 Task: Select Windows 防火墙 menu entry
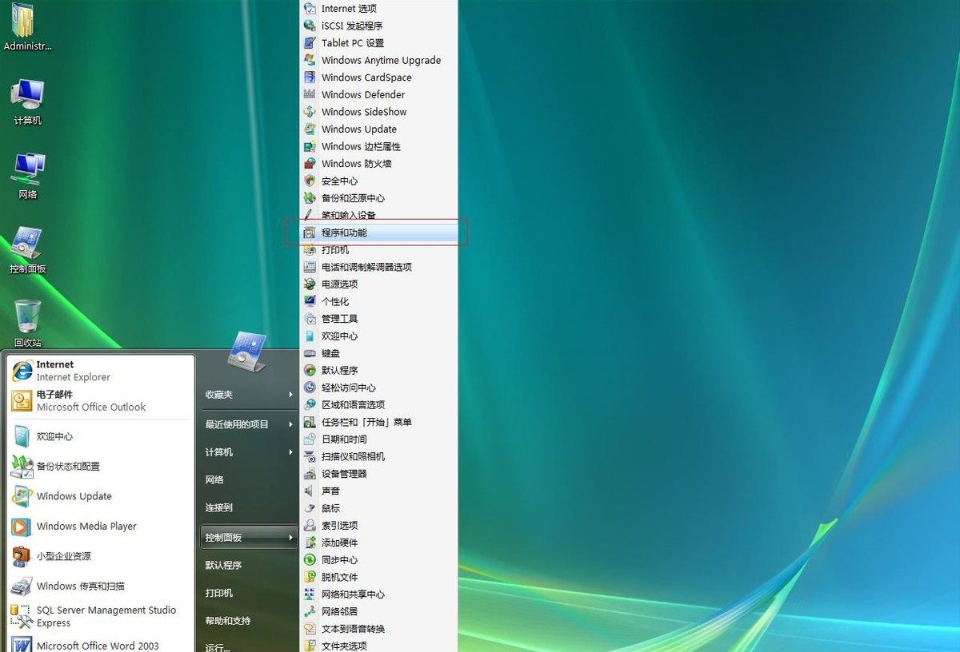(356, 164)
